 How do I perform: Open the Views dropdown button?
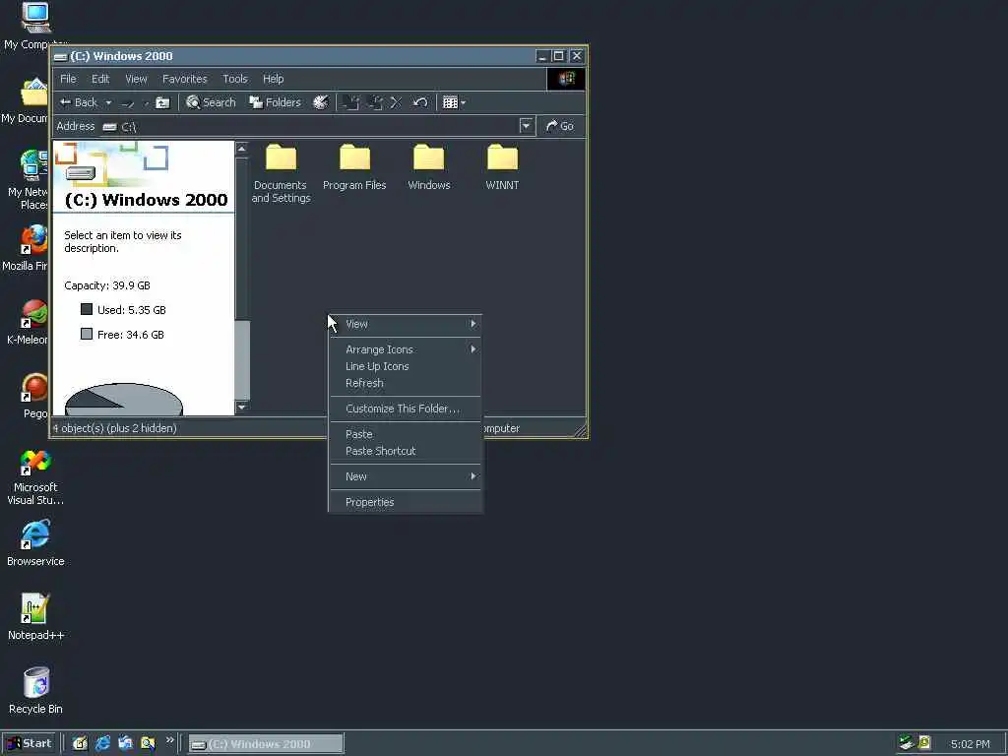(454, 102)
